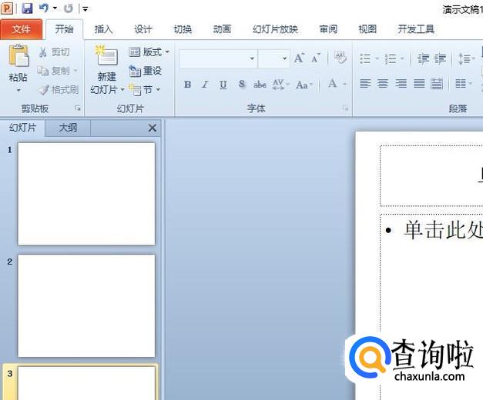Open Customize Quick Access Toolbar dropdown
483x400 pixels.
coord(86,9)
